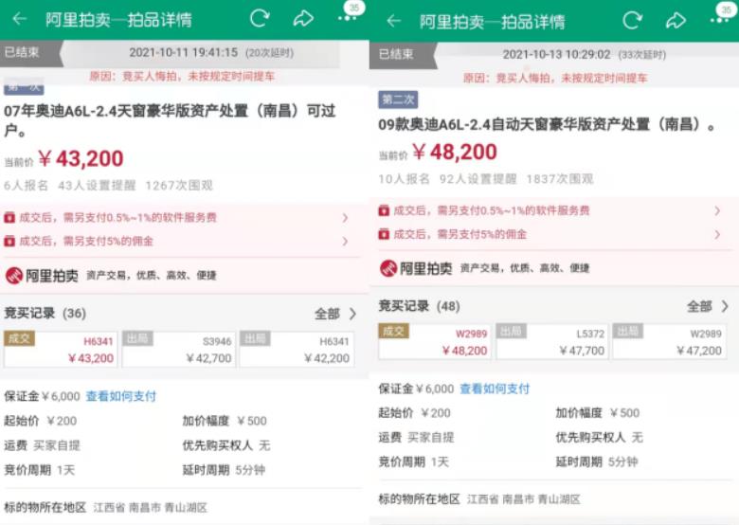Open more options menu on right page

720,20
